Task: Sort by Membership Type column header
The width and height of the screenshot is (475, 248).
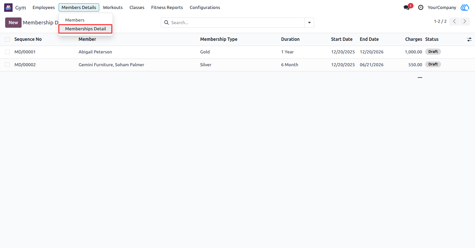Action: tap(219, 39)
